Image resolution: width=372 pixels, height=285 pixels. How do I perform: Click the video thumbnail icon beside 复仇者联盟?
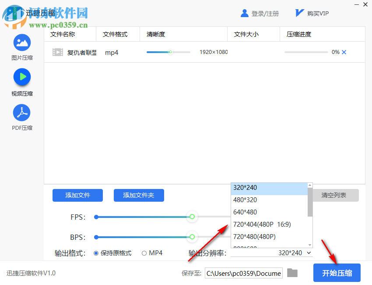click(58, 52)
